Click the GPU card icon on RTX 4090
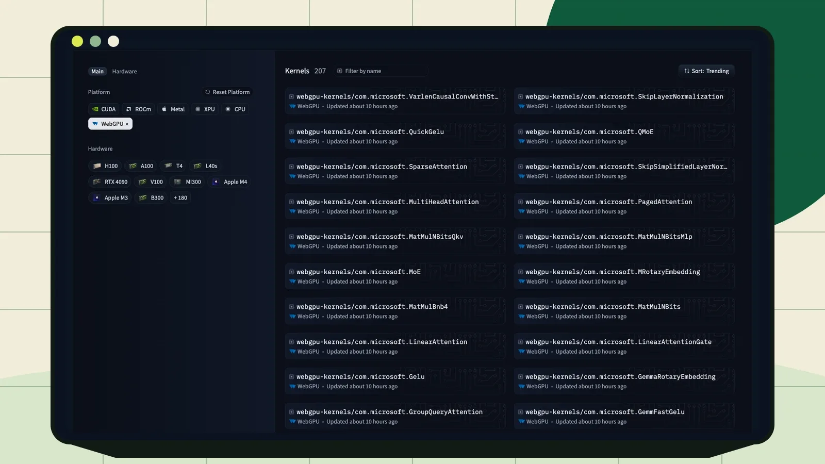Image resolution: width=825 pixels, height=464 pixels. tap(96, 182)
